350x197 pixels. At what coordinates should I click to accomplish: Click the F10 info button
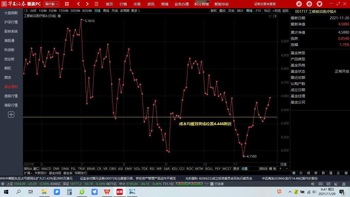pos(258,11)
